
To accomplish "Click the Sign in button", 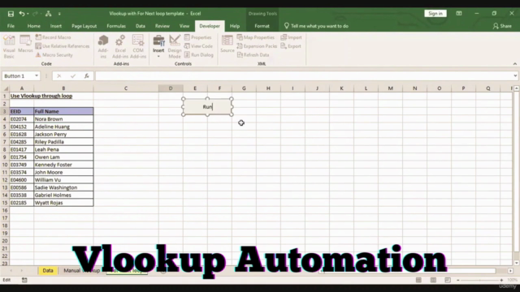I will (x=435, y=14).
